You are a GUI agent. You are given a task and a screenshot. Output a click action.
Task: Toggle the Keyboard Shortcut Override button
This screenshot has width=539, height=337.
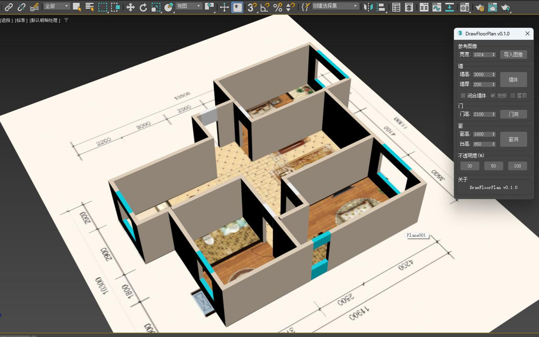click(x=237, y=7)
